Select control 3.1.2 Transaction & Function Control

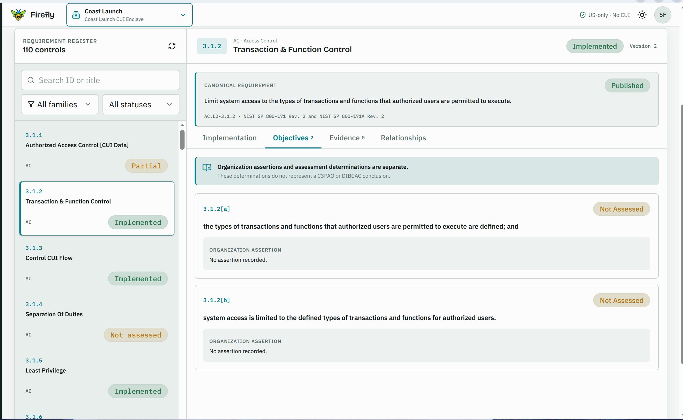(96, 208)
